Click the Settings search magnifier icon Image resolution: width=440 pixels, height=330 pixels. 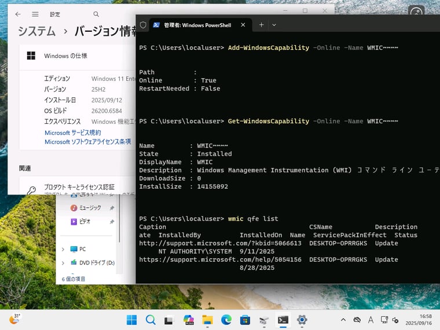96,14
